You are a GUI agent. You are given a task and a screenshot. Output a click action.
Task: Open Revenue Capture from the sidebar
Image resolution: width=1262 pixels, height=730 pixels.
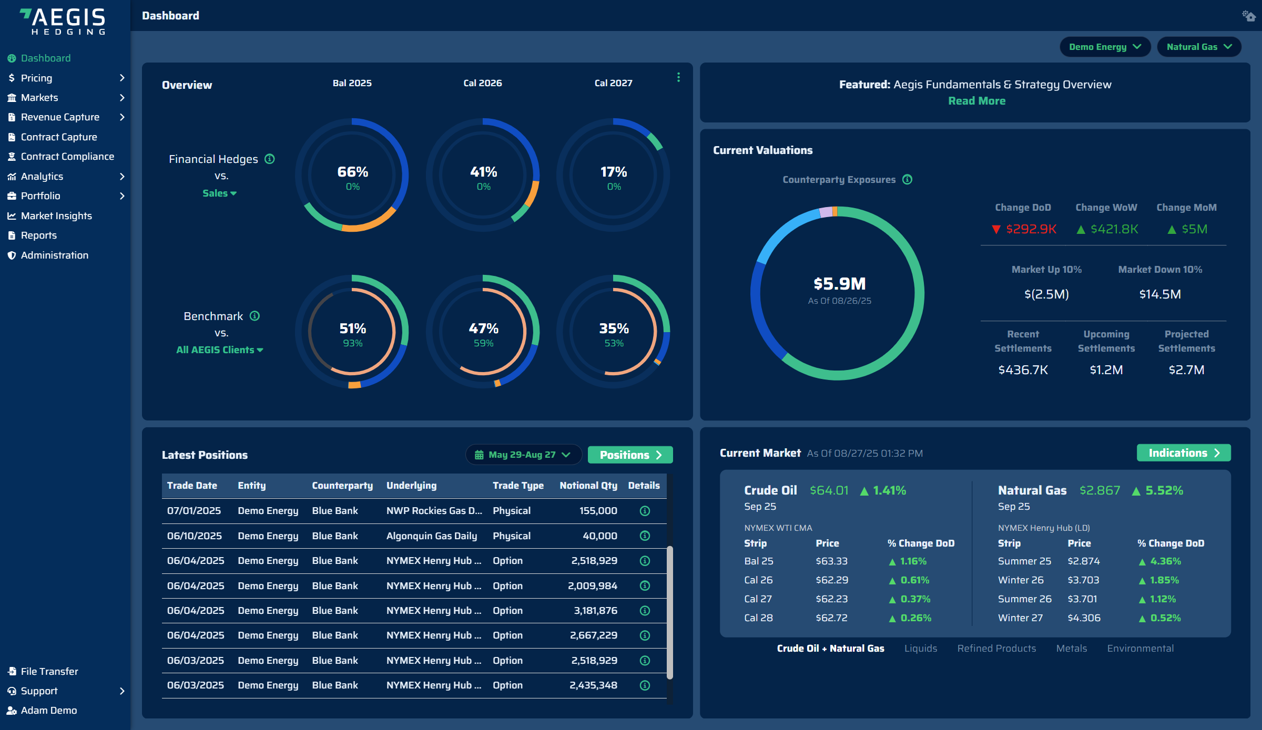coord(59,117)
